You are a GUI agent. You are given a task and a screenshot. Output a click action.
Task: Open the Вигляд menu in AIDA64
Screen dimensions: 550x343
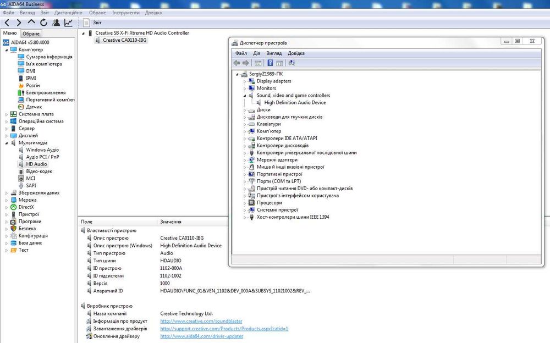(28, 13)
